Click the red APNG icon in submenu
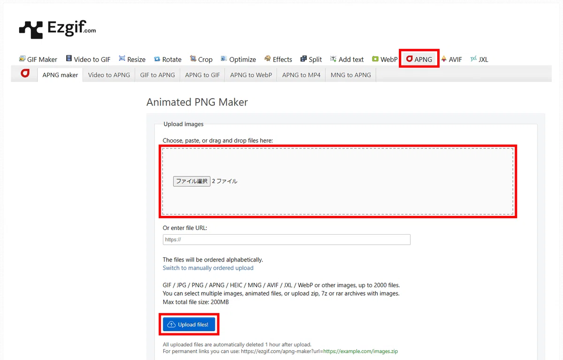 click(25, 74)
